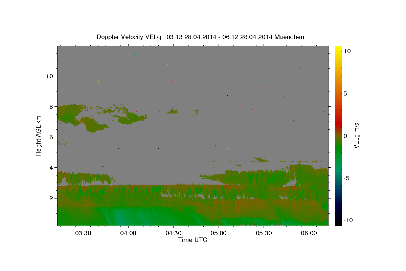Viewport: 406px width, 271px height.
Task: Click the 'Time UTC' axis label
Action: [193, 240]
